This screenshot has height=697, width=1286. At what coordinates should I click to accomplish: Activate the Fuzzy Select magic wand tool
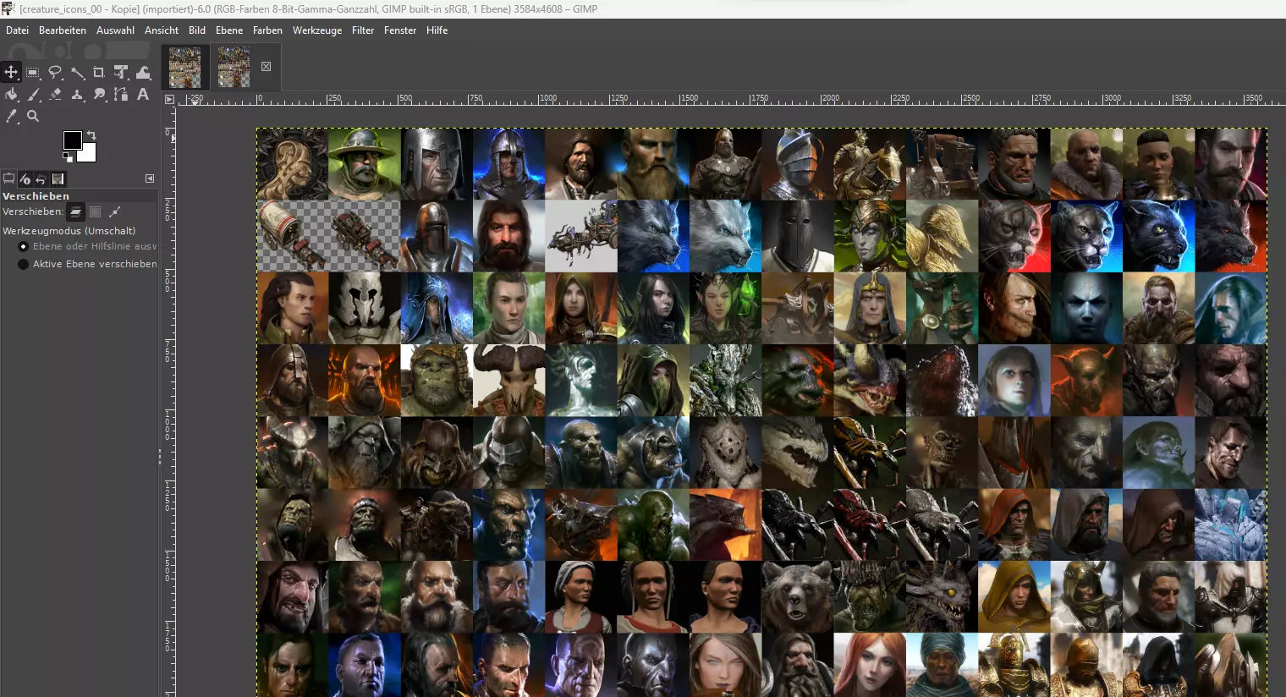coord(77,73)
